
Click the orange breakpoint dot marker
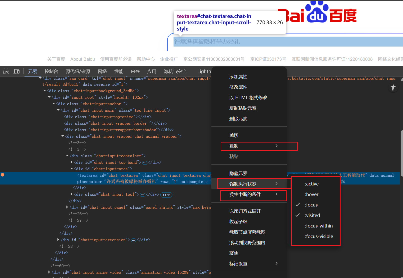tap(2, 175)
